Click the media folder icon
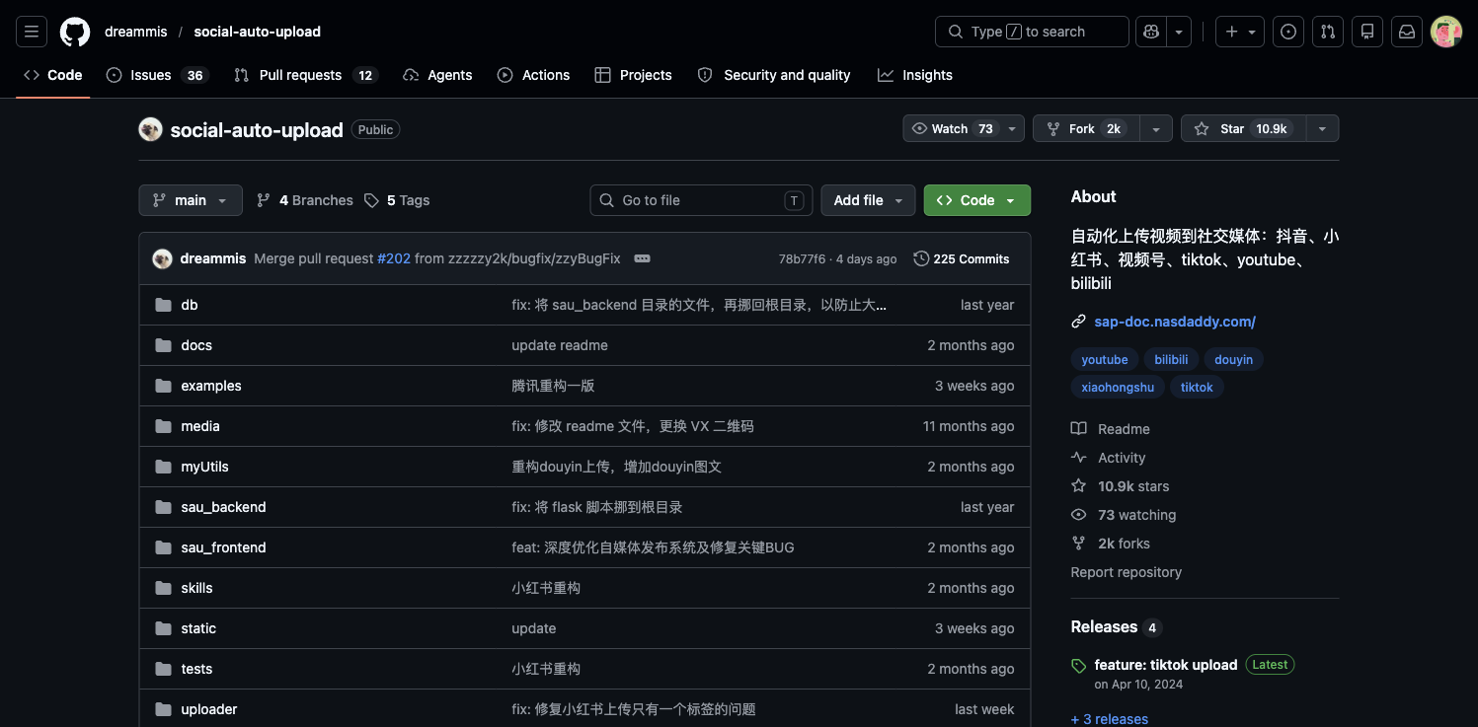 [163, 426]
